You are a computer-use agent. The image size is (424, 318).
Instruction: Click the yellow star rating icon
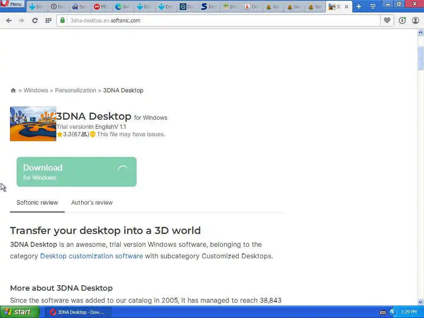(60, 134)
